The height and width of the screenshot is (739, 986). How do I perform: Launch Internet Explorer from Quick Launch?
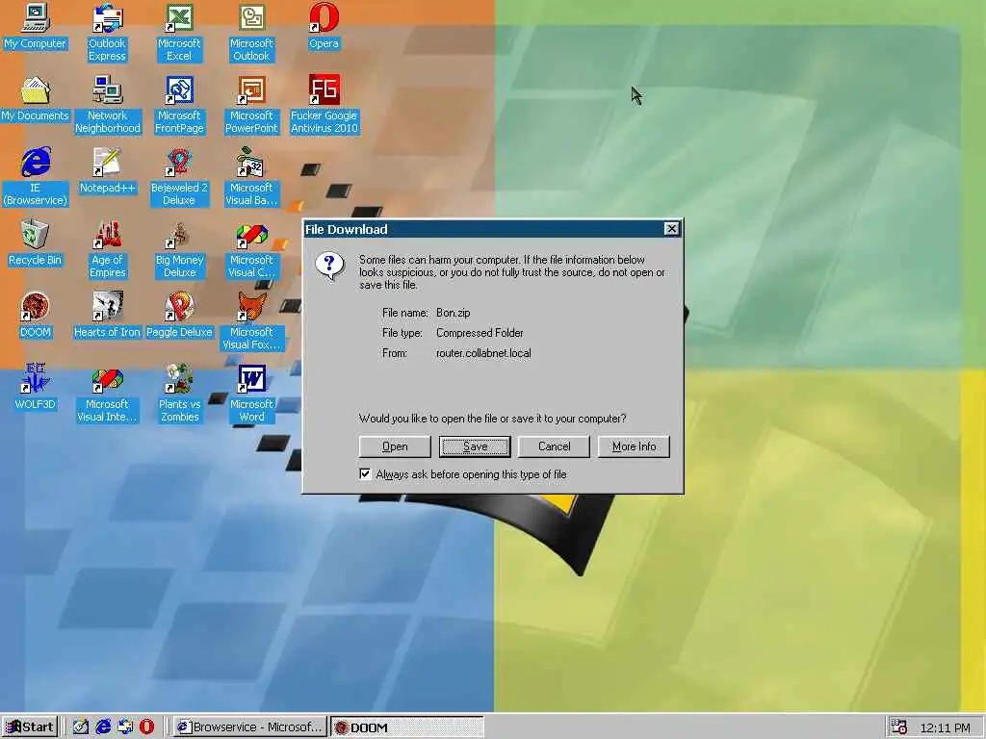coord(102,727)
